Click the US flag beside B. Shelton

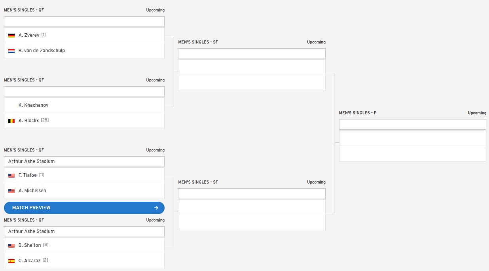click(x=11, y=245)
